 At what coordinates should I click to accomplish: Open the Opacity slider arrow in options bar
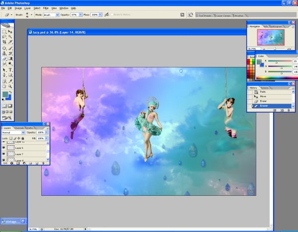tap(80, 14)
